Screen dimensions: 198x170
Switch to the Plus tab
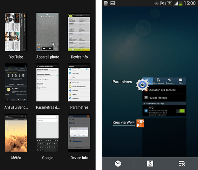(x=180, y=81)
